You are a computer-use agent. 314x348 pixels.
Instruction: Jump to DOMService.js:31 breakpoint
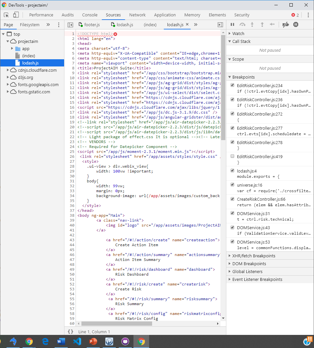point(253,213)
